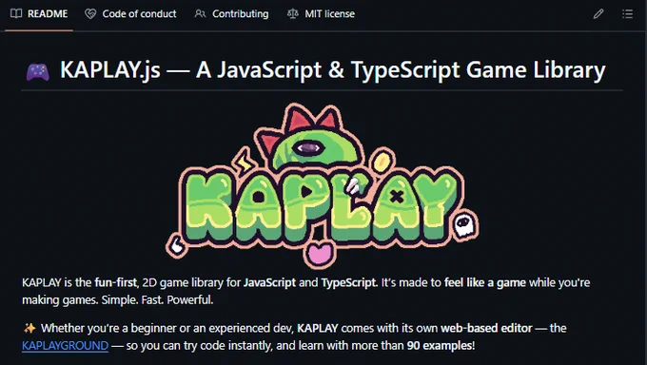Click the bold 'feel like a game' text
Image resolution: width=647 pixels, height=365 pixels.
485,282
